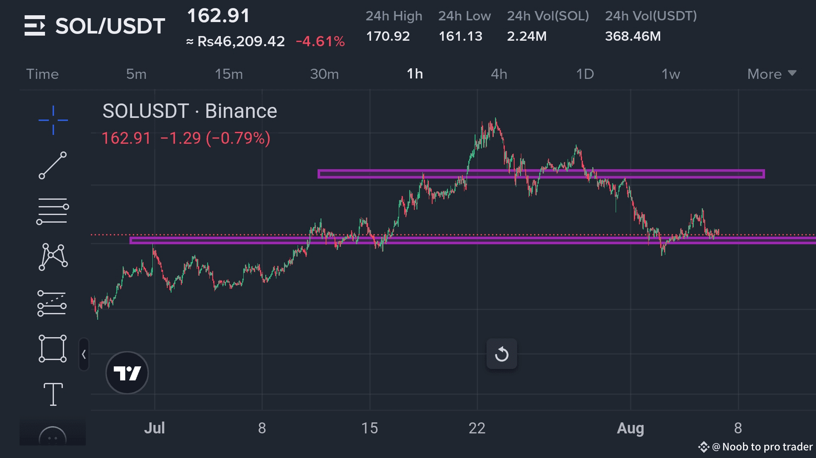Select the text annotation tool
Viewport: 816px width, 458px height.
tap(53, 394)
